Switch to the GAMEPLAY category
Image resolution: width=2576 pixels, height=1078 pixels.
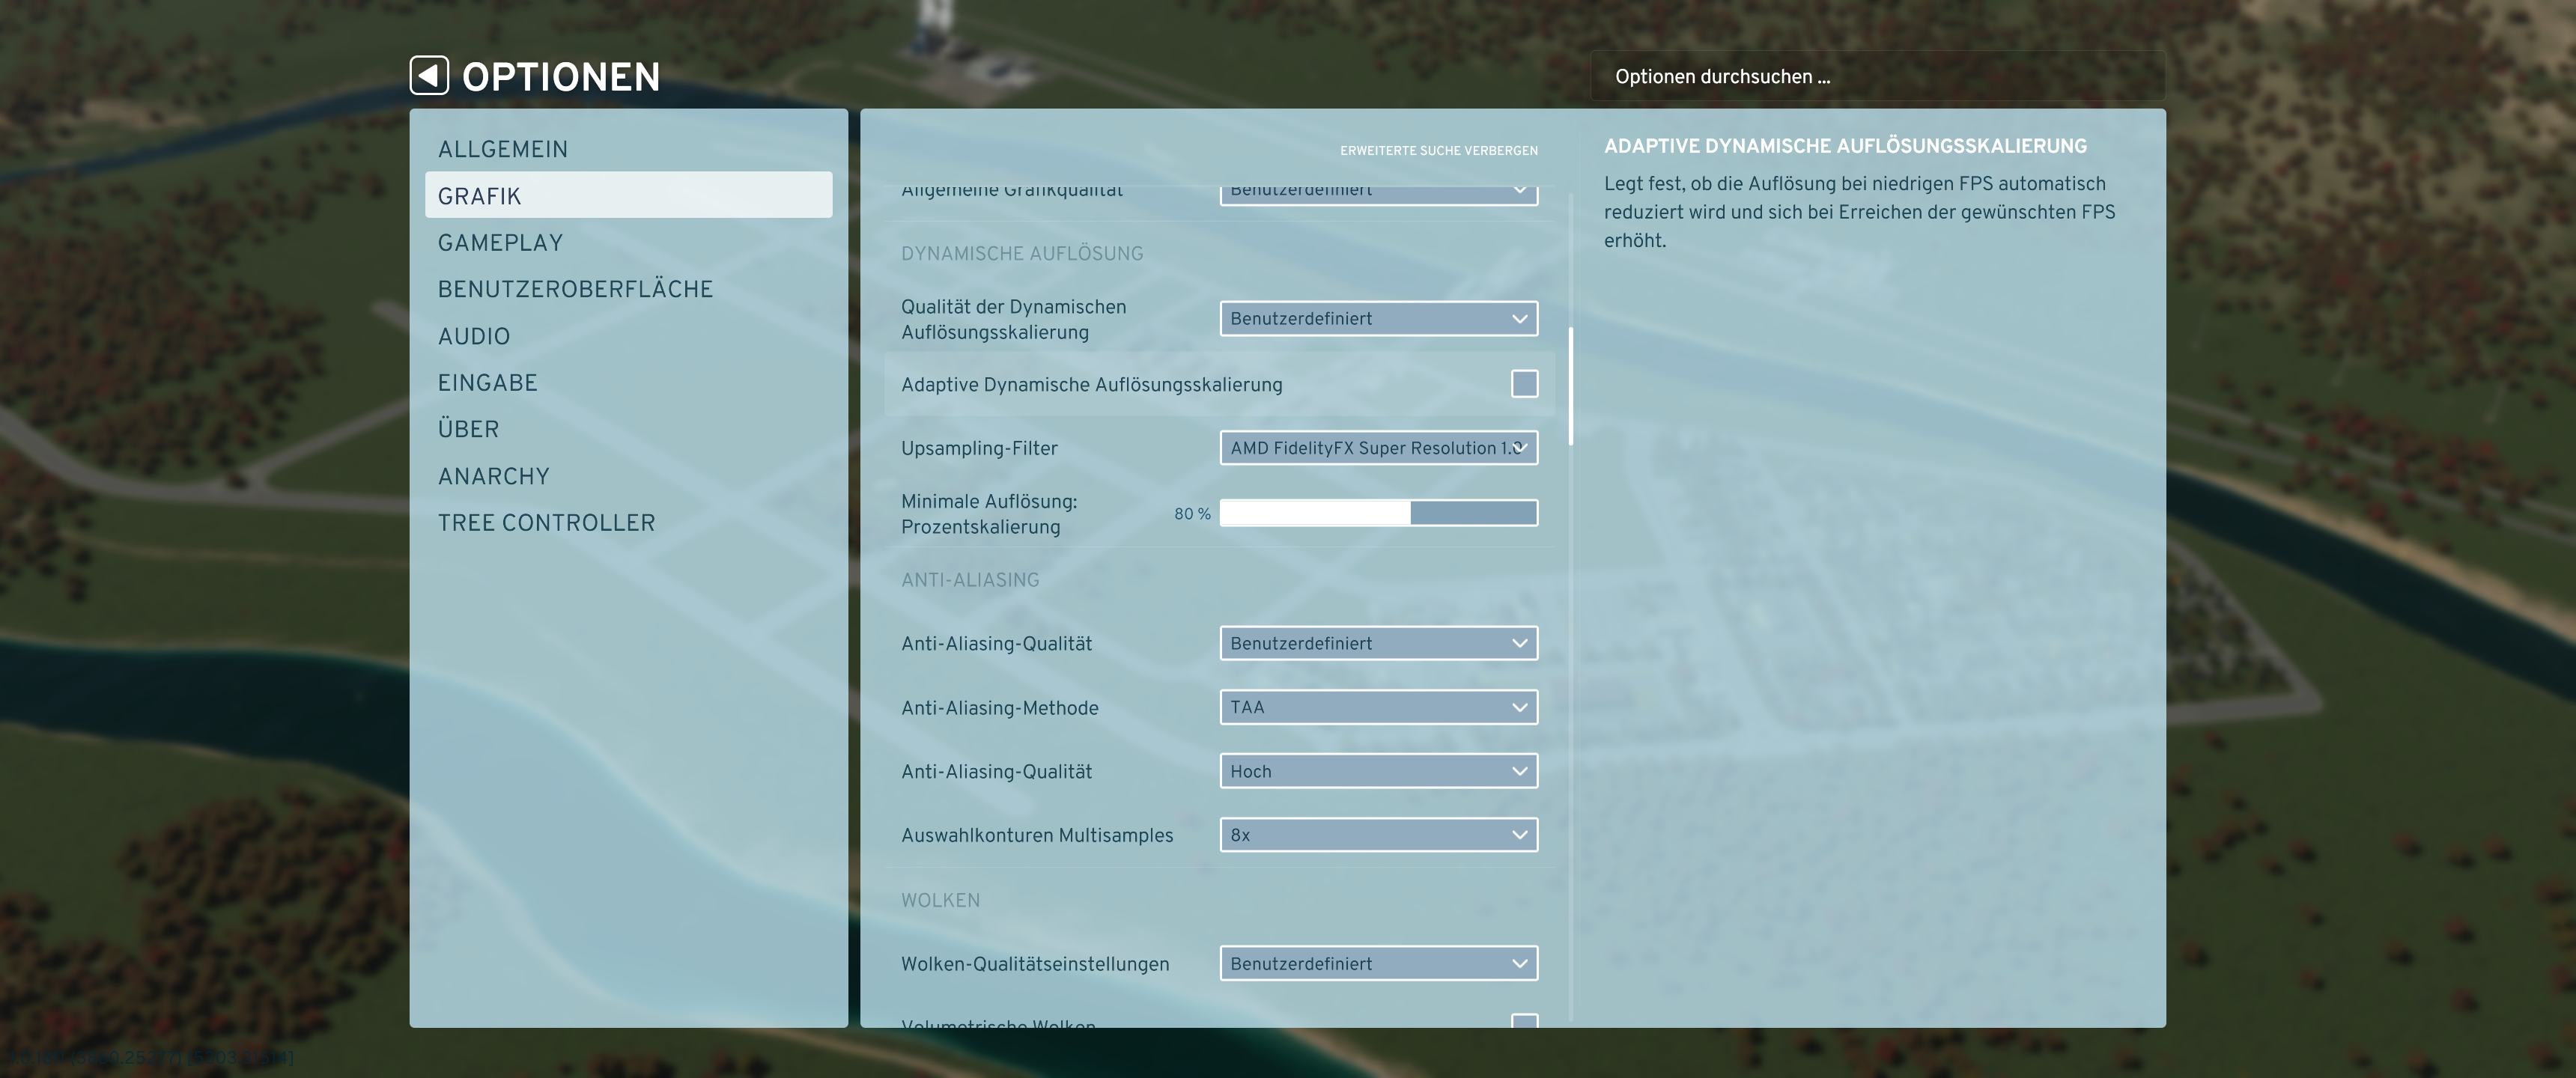coord(628,242)
